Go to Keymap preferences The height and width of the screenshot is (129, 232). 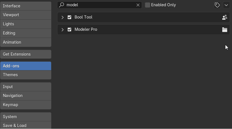(x=26, y=105)
